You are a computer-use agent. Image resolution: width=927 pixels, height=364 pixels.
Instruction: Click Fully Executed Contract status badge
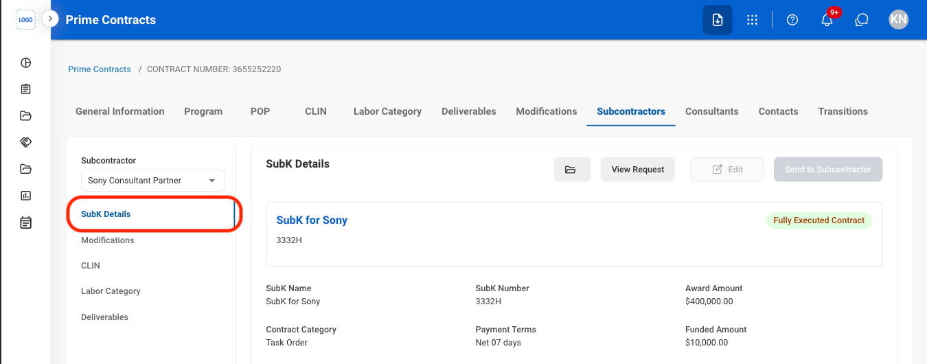pos(819,220)
